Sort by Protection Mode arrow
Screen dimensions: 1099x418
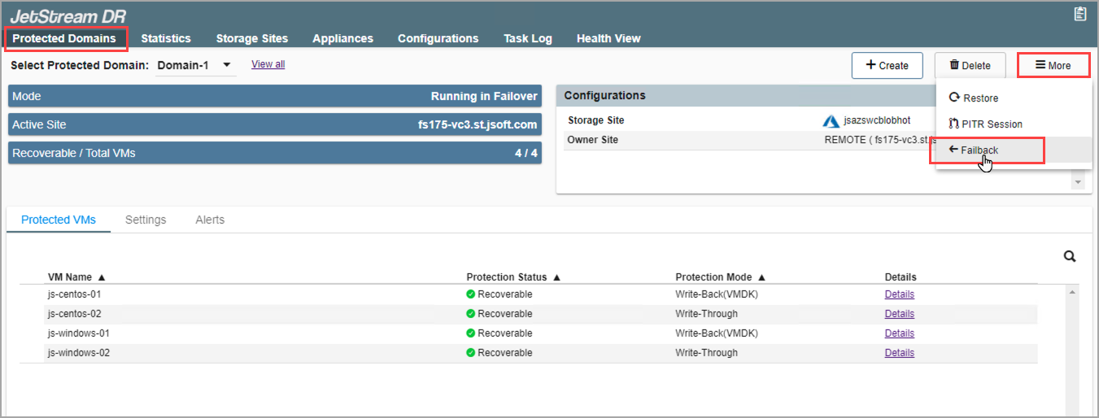pos(761,277)
